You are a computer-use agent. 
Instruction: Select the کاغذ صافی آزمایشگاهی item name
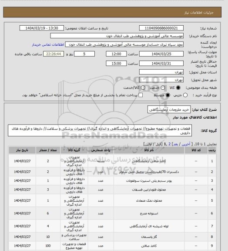pos(149,161)
